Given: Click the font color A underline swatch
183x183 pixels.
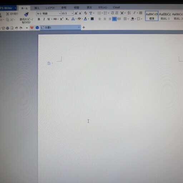Looking at the screenshot, I should [85, 19].
